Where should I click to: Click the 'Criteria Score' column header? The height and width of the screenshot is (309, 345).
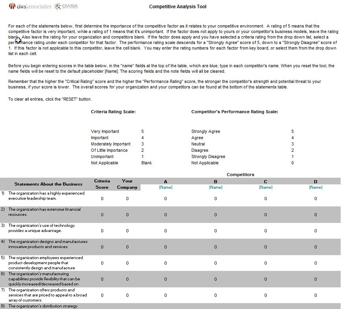(102, 184)
